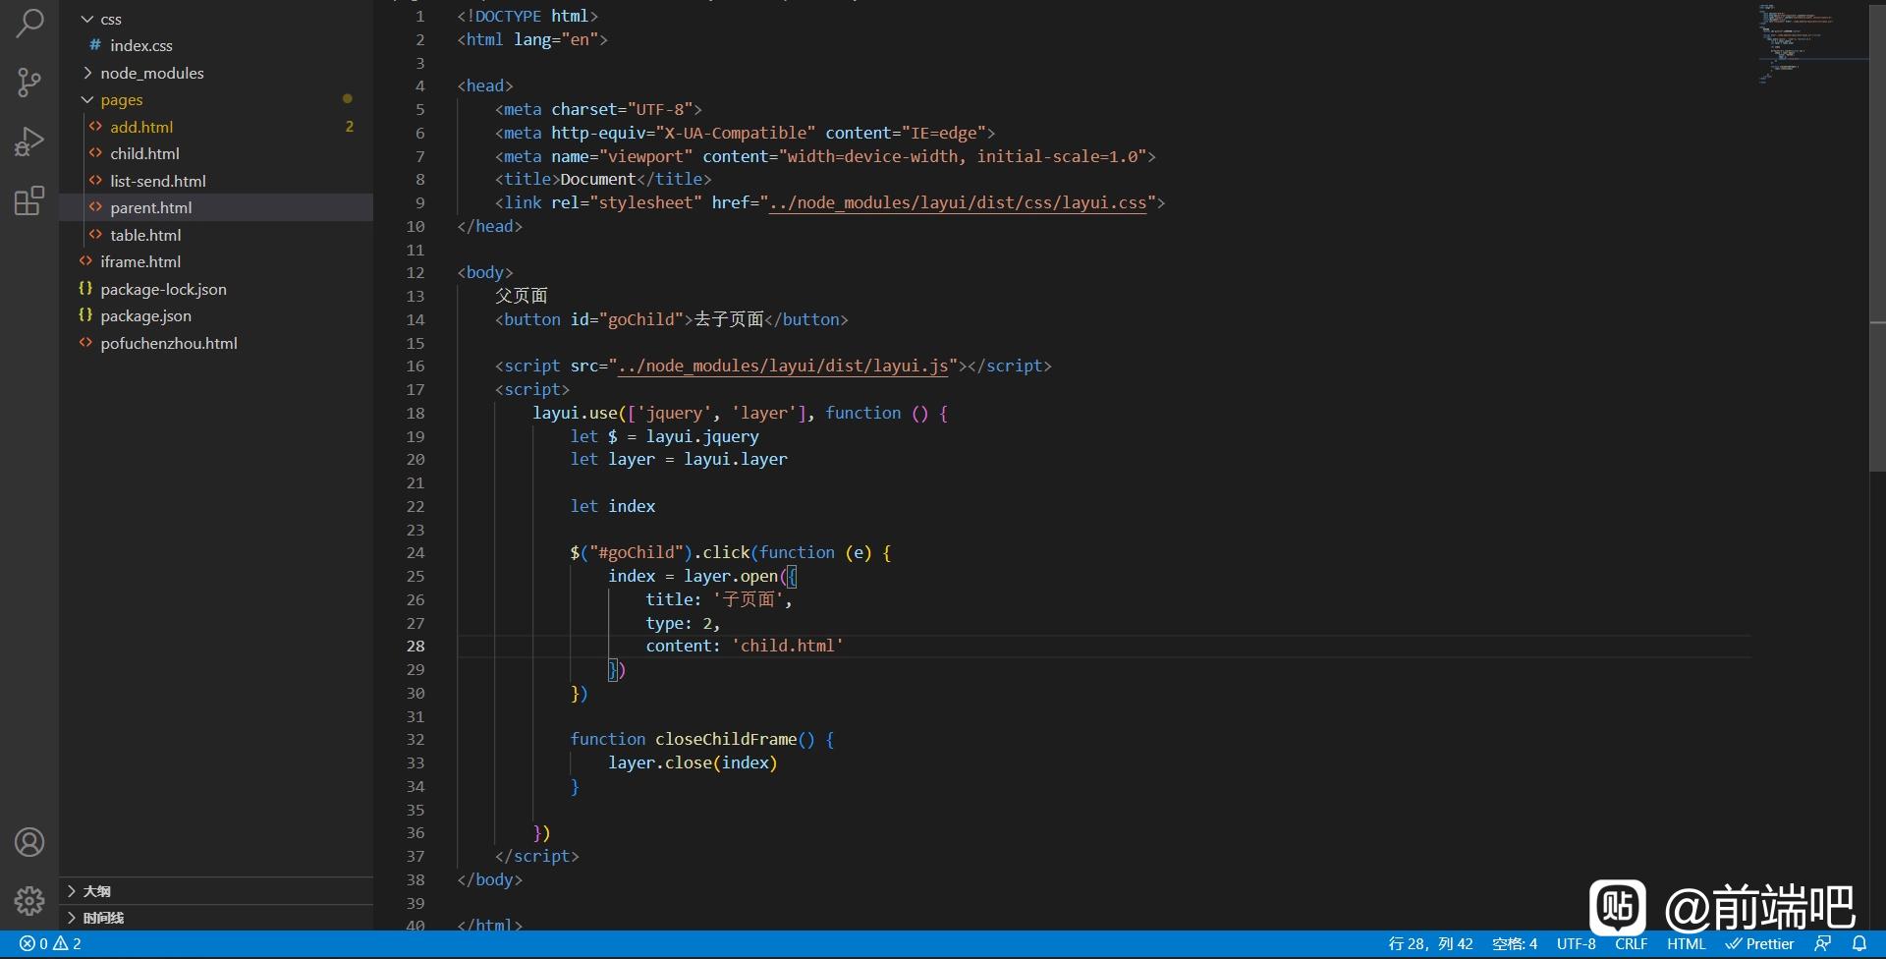Collapse the css folder
Viewport: 1886px width, 959px height.
click(x=216, y=19)
